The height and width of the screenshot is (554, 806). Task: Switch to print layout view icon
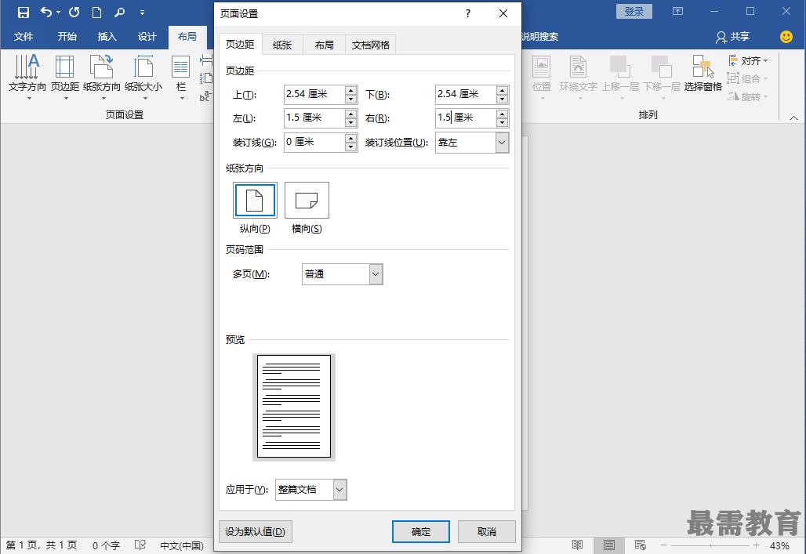(x=609, y=545)
